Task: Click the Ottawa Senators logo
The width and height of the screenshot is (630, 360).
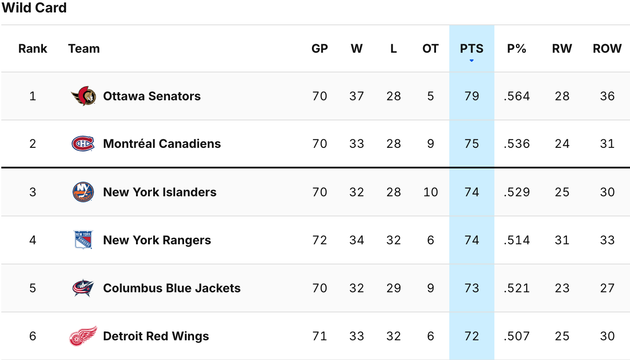Action: coord(83,96)
